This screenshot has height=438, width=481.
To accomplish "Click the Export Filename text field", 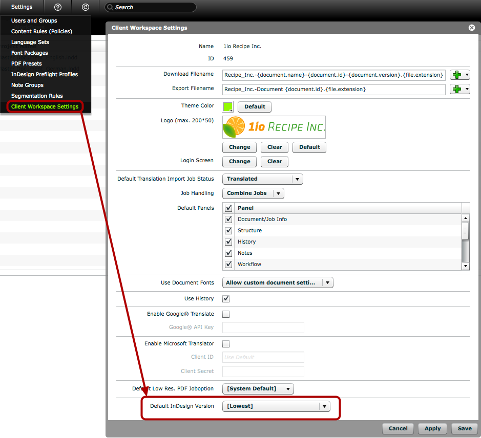I will [334, 89].
